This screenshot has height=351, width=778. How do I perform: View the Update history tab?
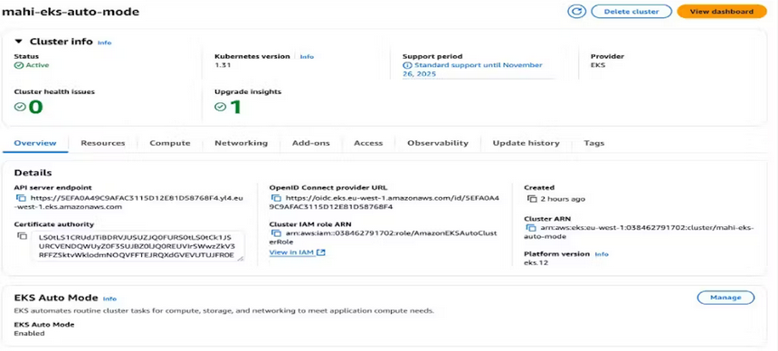coord(526,143)
